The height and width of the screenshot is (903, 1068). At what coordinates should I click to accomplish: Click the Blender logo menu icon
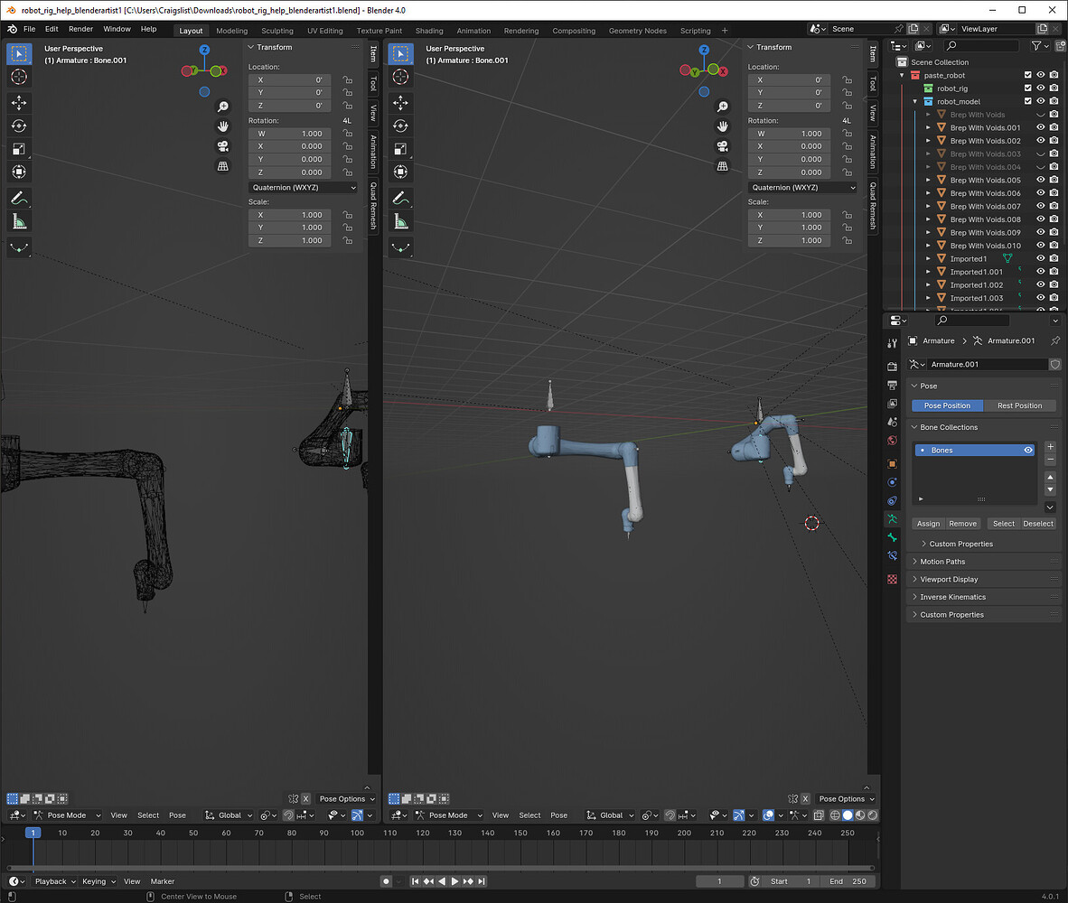click(x=12, y=29)
